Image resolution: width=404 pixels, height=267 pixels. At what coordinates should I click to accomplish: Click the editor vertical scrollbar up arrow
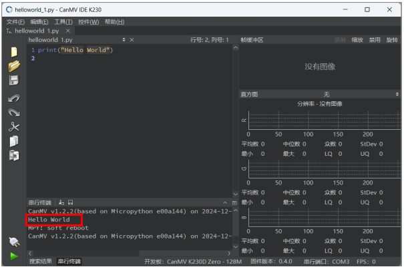236,48
